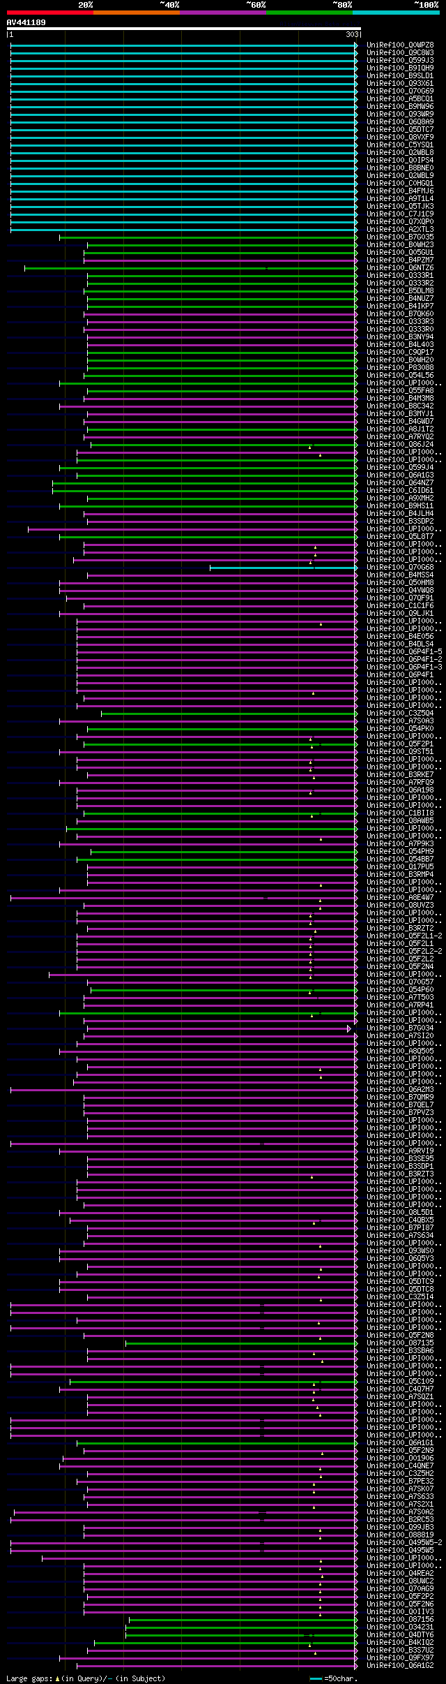Select label UniRef100_Q333R1
Viewport: 446px width, 1684px height.
[x=400, y=275]
